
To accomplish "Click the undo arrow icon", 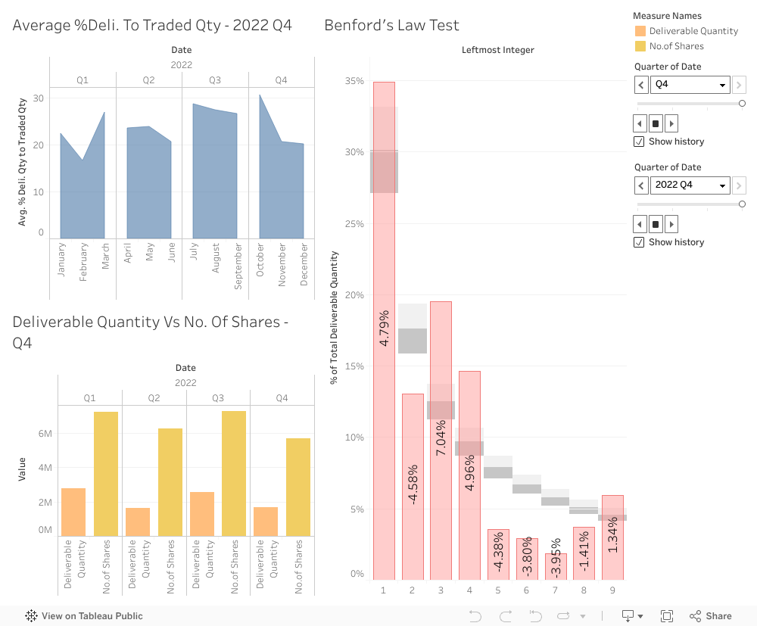I will click(x=475, y=616).
